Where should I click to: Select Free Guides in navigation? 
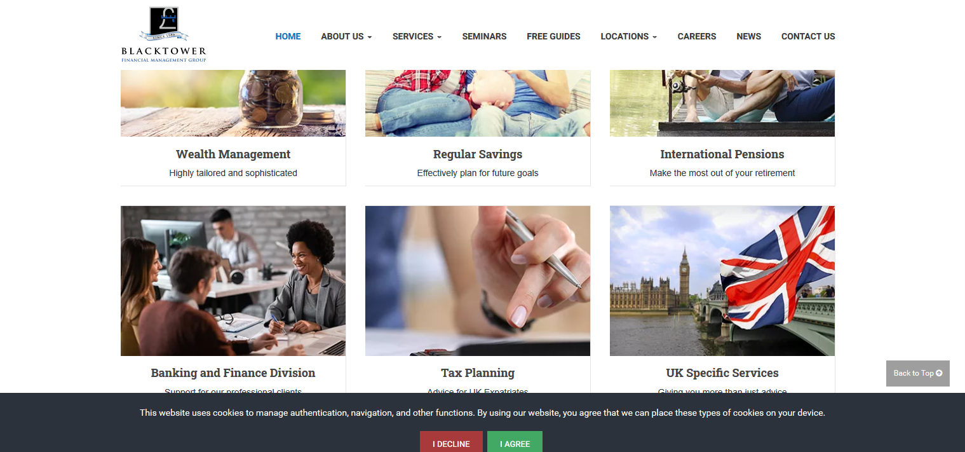(x=553, y=36)
